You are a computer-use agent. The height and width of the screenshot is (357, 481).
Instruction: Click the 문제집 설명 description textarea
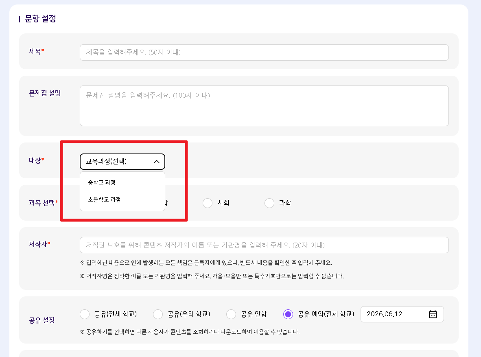tap(264, 106)
